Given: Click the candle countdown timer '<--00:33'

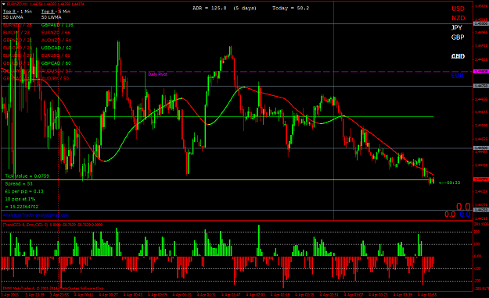Looking at the screenshot, I should tap(449, 183).
